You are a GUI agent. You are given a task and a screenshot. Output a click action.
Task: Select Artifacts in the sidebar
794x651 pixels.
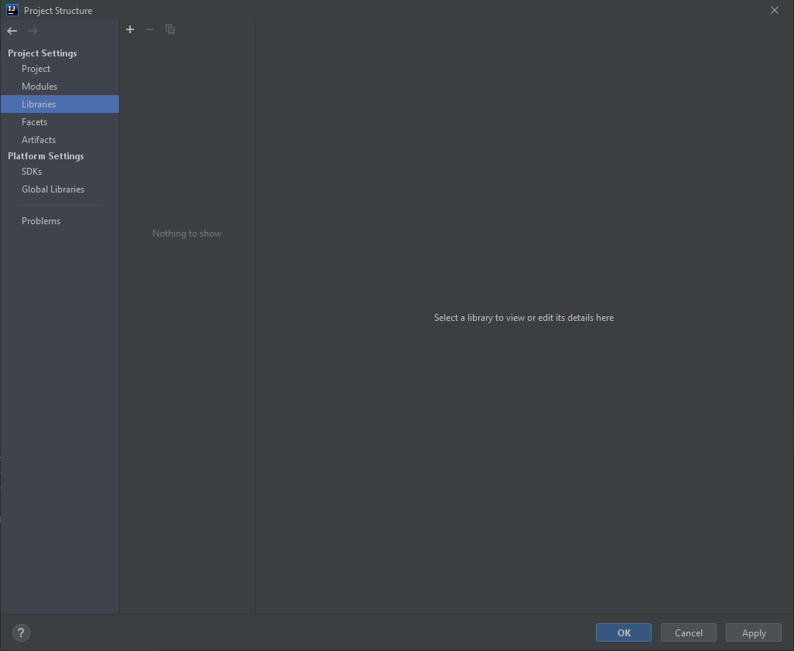point(39,139)
